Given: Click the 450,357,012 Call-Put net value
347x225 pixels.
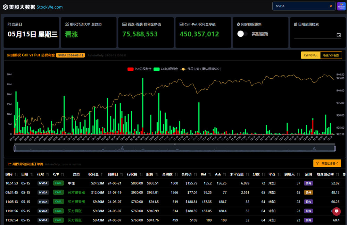Looking at the screenshot, I should 199,34.
